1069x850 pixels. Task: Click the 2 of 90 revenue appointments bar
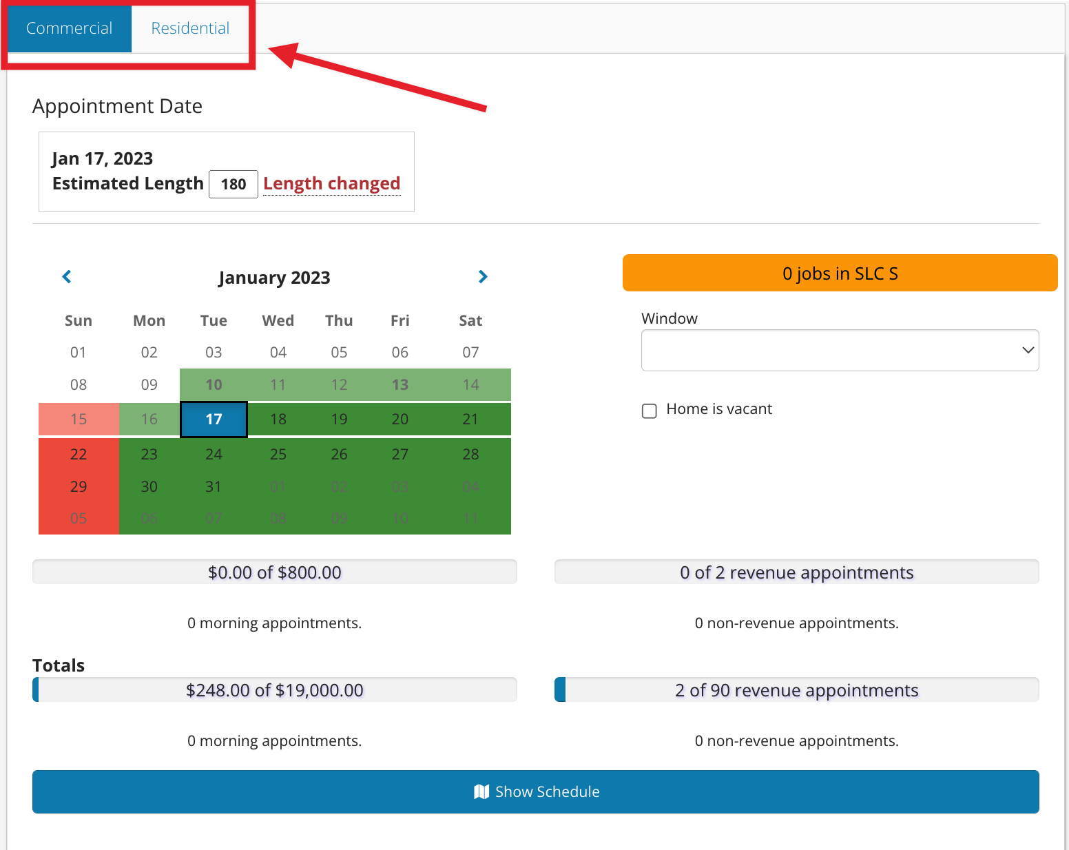pos(797,690)
